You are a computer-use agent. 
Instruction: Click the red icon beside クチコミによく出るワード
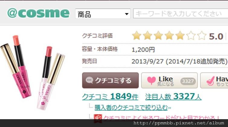tap(98, 118)
